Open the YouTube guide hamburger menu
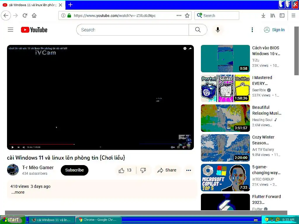This screenshot has width=299, height=224. click(x=11, y=30)
